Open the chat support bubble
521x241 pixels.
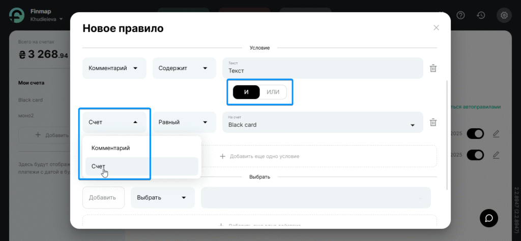489,218
